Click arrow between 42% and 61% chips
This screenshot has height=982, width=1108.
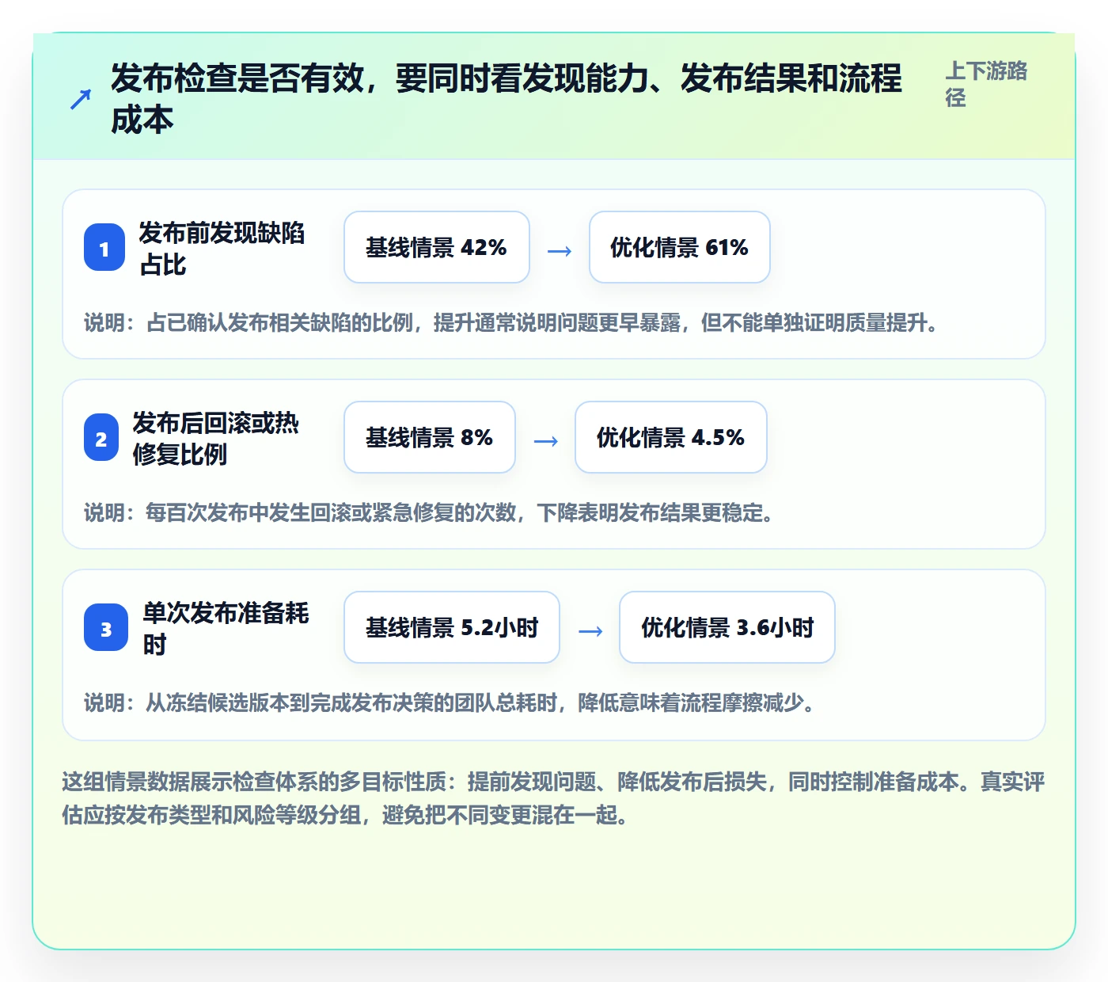click(560, 251)
